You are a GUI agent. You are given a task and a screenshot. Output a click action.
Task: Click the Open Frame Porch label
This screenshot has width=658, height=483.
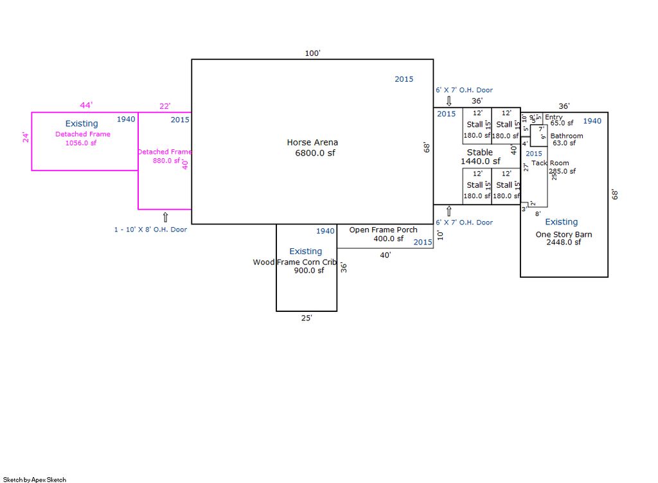(x=383, y=230)
